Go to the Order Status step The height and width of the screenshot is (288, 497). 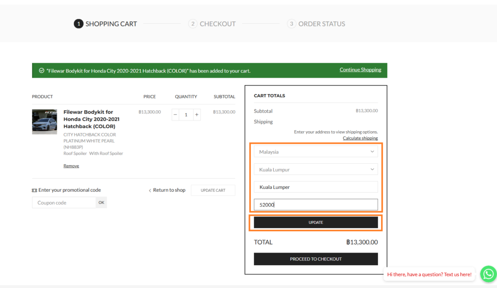click(316, 24)
